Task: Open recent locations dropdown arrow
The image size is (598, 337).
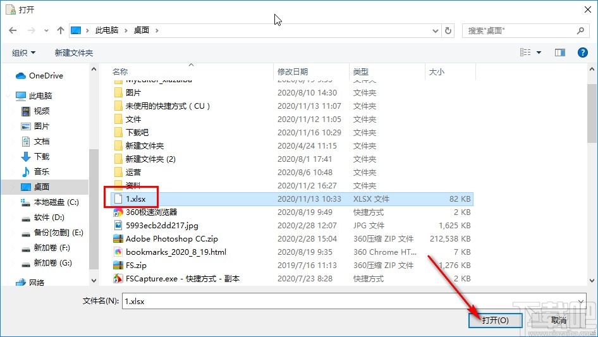Action: pos(47,30)
